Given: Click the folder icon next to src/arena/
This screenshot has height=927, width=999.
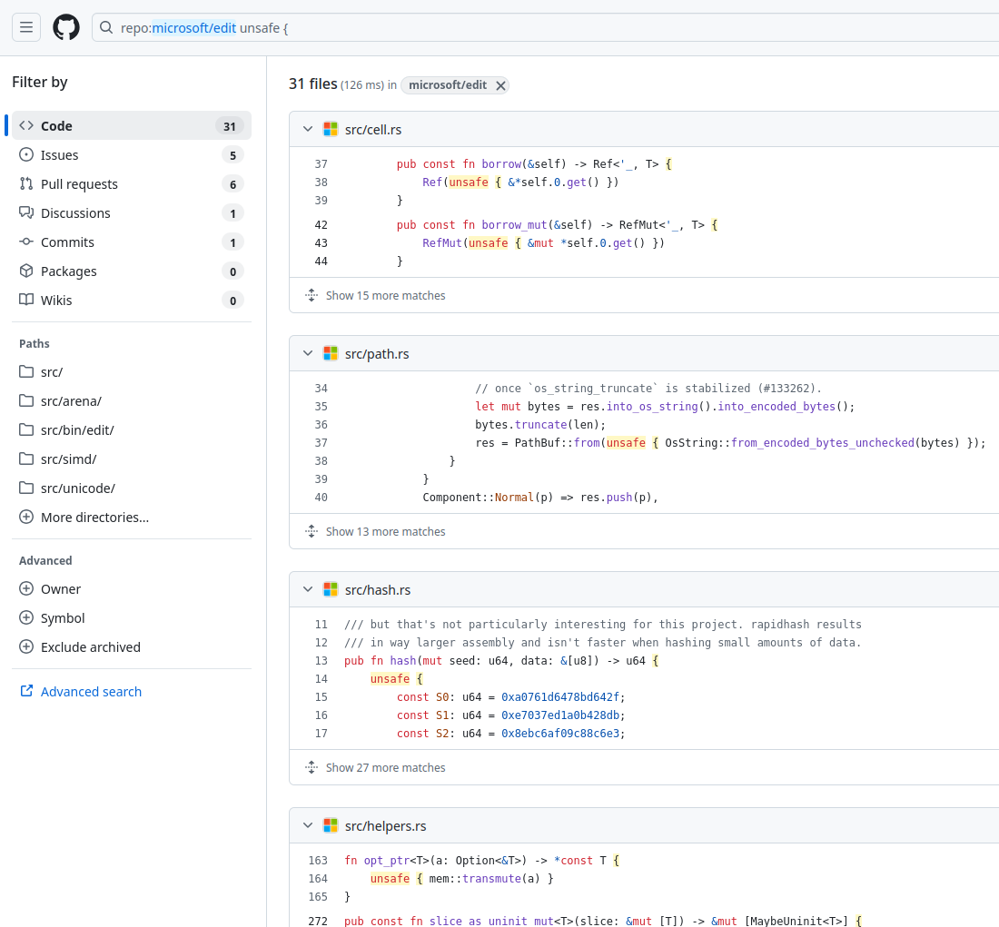Looking at the screenshot, I should (x=26, y=400).
